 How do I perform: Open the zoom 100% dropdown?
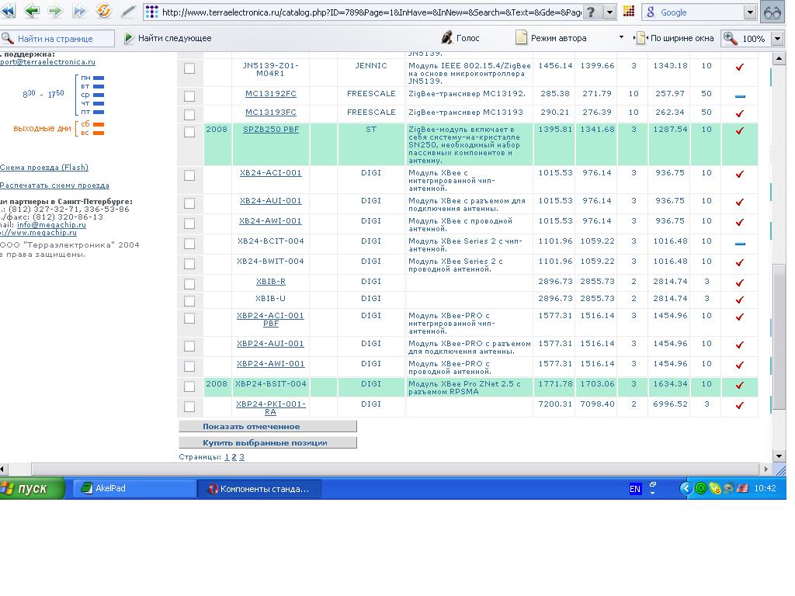[777, 38]
